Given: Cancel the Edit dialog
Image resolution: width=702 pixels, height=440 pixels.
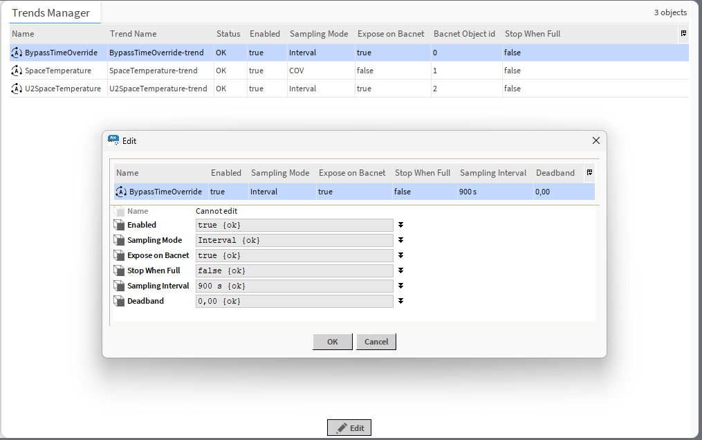Looking at the screenshot, I should [376, 342].
